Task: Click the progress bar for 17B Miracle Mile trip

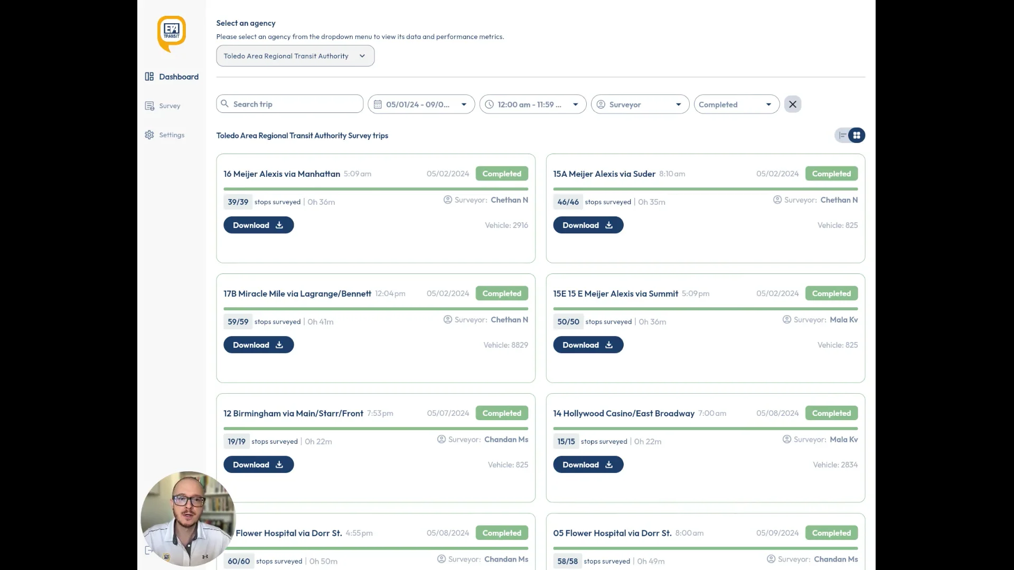Action: pos(375,309)
